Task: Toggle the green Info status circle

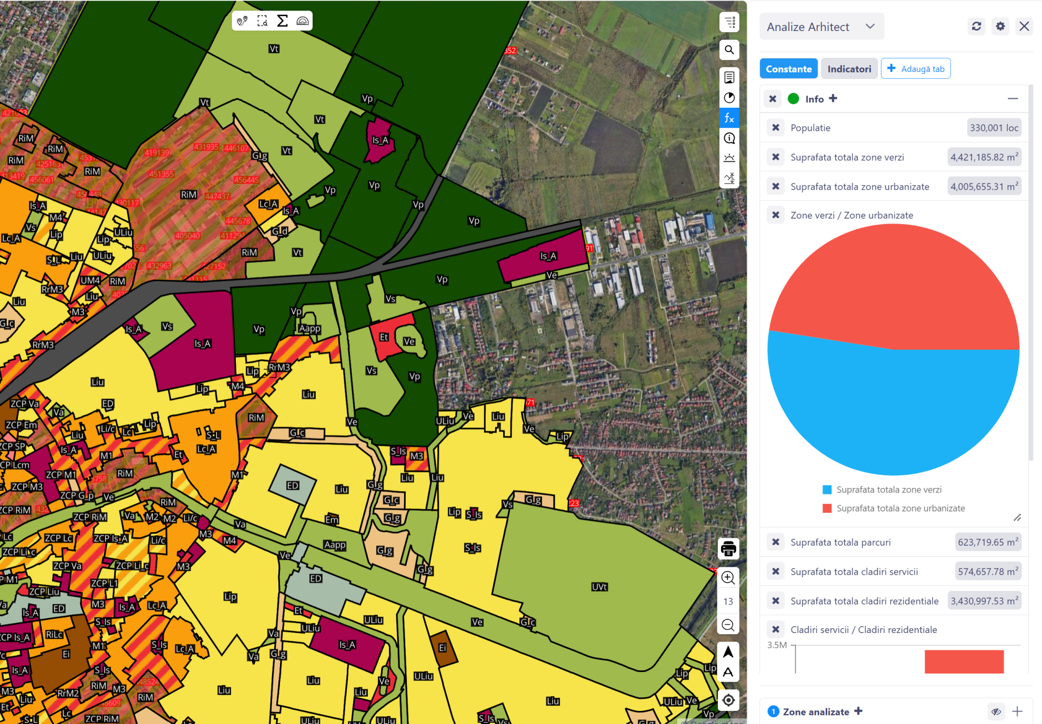Action: pos(793,99)
